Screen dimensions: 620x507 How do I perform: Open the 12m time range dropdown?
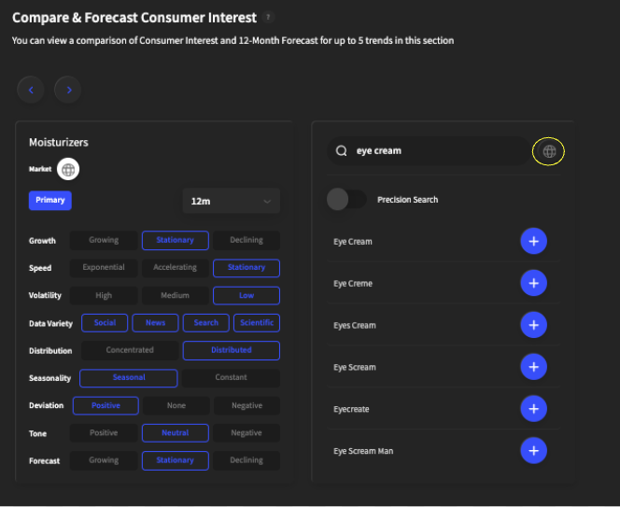[231, 201]
